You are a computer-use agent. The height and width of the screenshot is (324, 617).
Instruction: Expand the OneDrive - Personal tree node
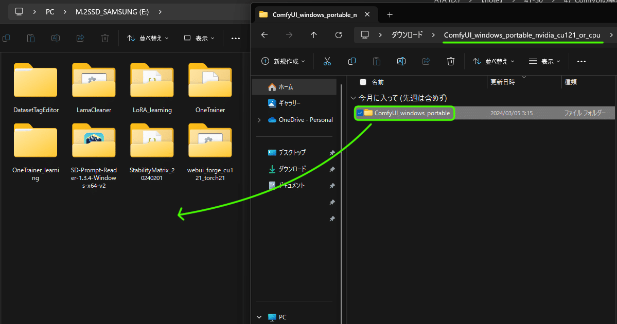(259, 120)
